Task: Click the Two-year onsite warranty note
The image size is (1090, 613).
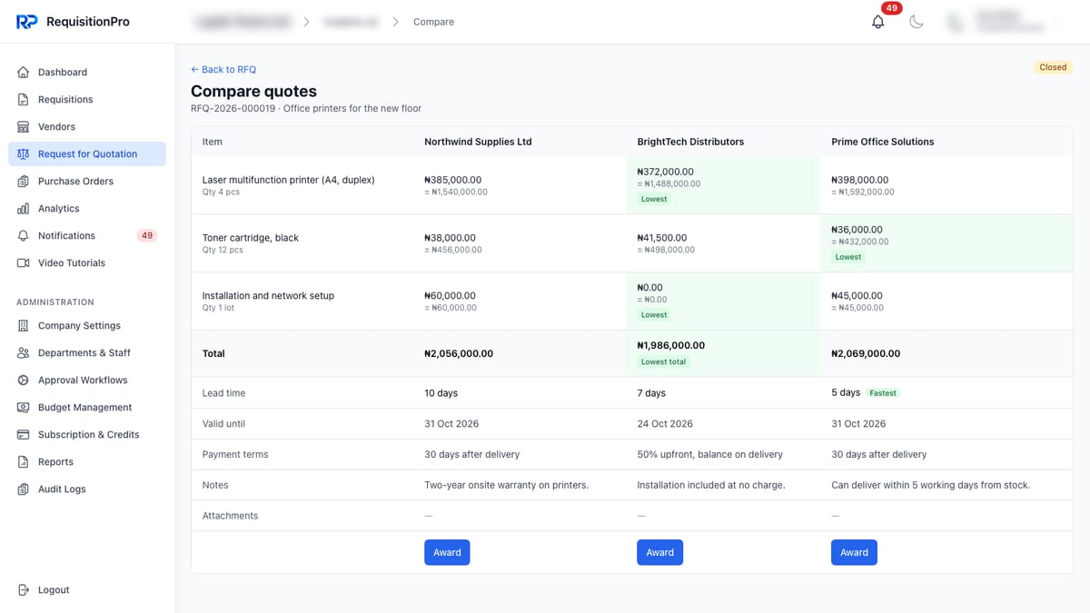Action: (506, 485)
